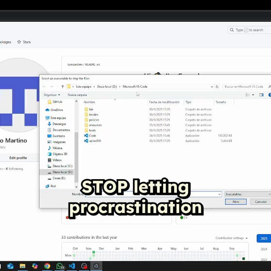Open the Executables file type dropdown
The image size is (271, 271).
[x=248, y=194]
